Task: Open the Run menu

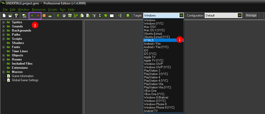Action: click(63, 10)
